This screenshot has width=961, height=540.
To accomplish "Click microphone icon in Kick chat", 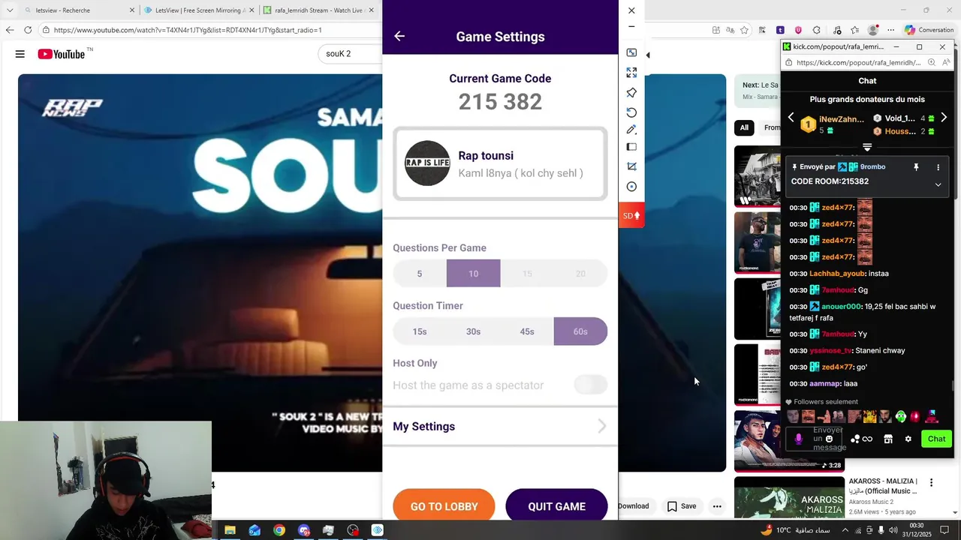I will [x=799, y=439].
